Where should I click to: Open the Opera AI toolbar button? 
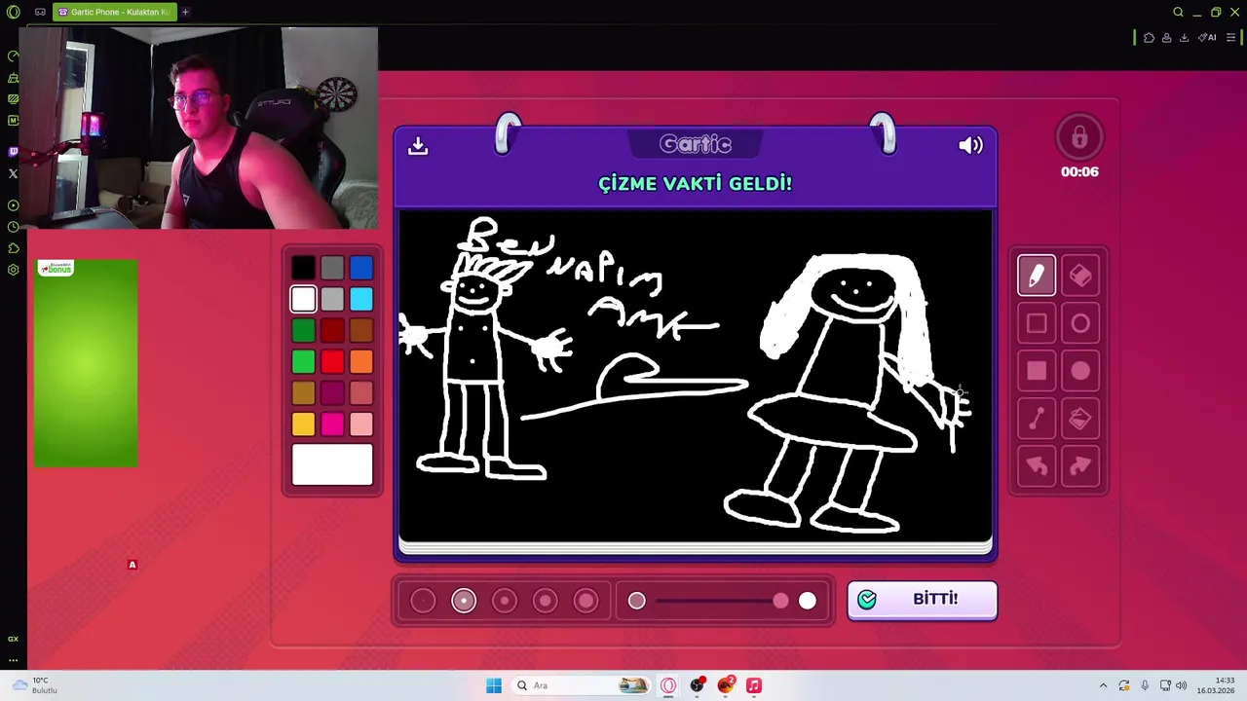tap(1207, 38)
